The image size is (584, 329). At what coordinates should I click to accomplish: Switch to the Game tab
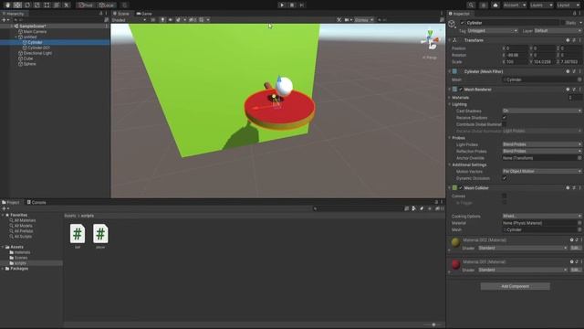pos(144,14)
